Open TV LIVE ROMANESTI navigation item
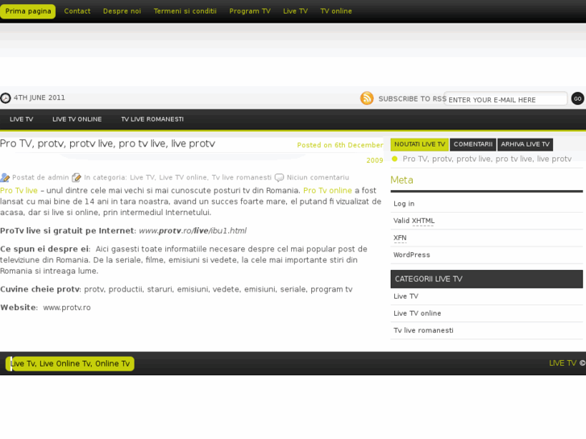 pyautogui.click(x=152, y=119)
